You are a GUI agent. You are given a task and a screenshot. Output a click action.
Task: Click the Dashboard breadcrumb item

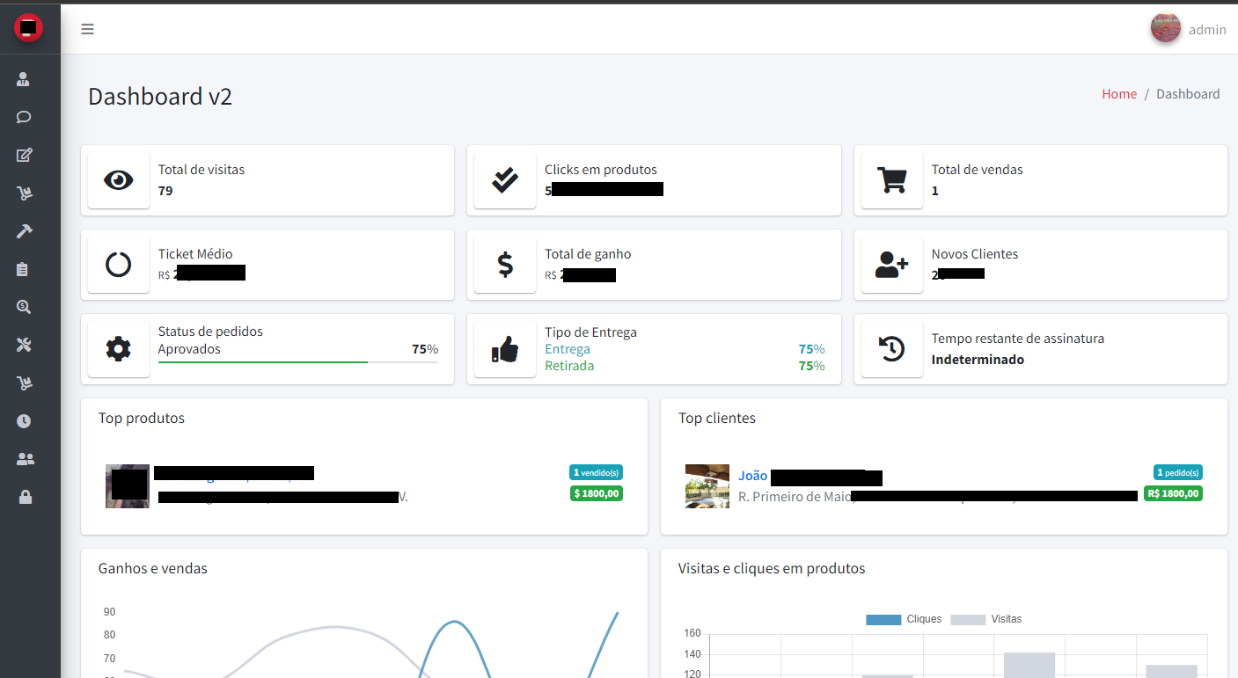pos(1188,94)
